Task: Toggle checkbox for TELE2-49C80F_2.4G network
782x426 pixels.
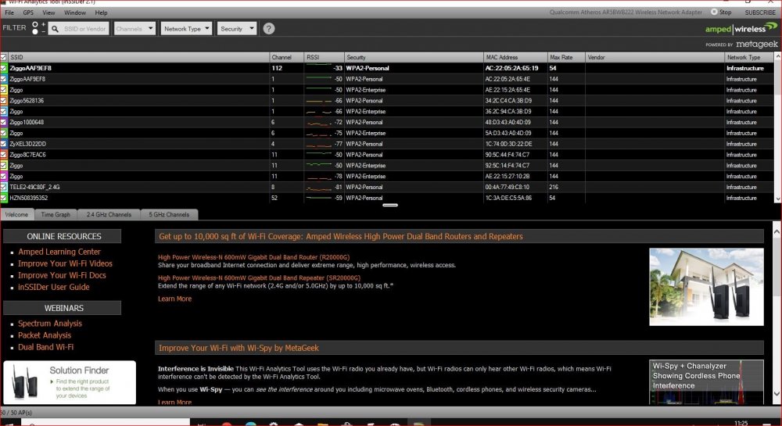Action: 3,188
